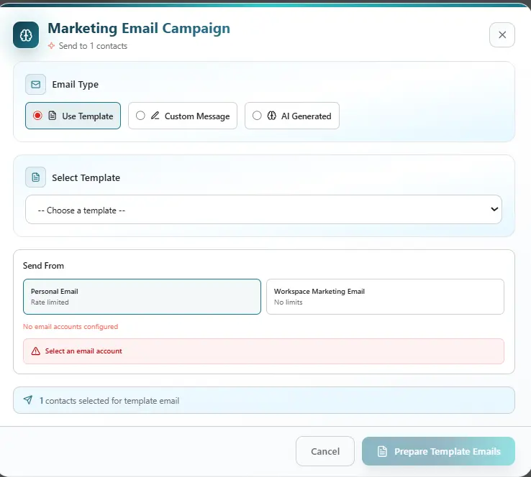Click No email accounts configured message
The width and height of the screenshot is (531, 477).
click(x=71, y=327)
